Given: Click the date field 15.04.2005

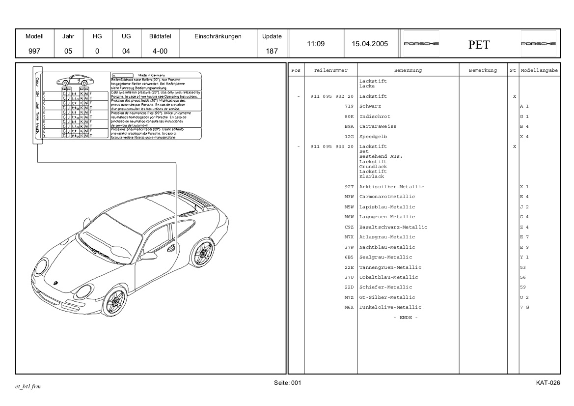Looking at the screenshot, I should pyautogui.click(x=369, y=43).
